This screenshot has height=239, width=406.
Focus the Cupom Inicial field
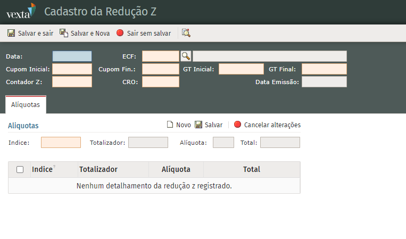[x=72, y=69]
